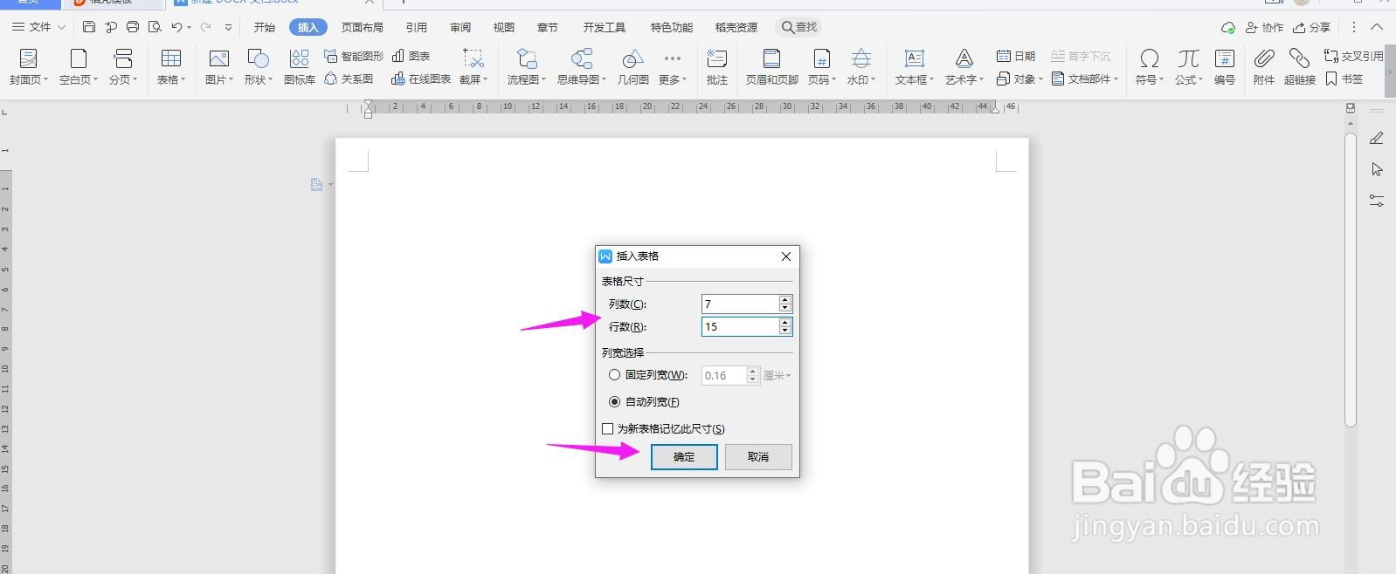Click the Collaborate (协作) button
The image size is (1396, 574).
[x=1264, y=27]
